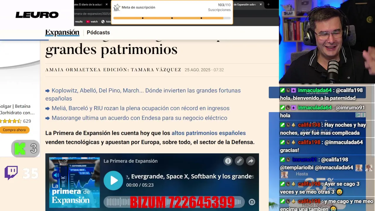Viewport: 375px width, 211px height.
Task: Select the author name 'AMAIA ORMAETXEA'
Action: click(x=73, y=70)
